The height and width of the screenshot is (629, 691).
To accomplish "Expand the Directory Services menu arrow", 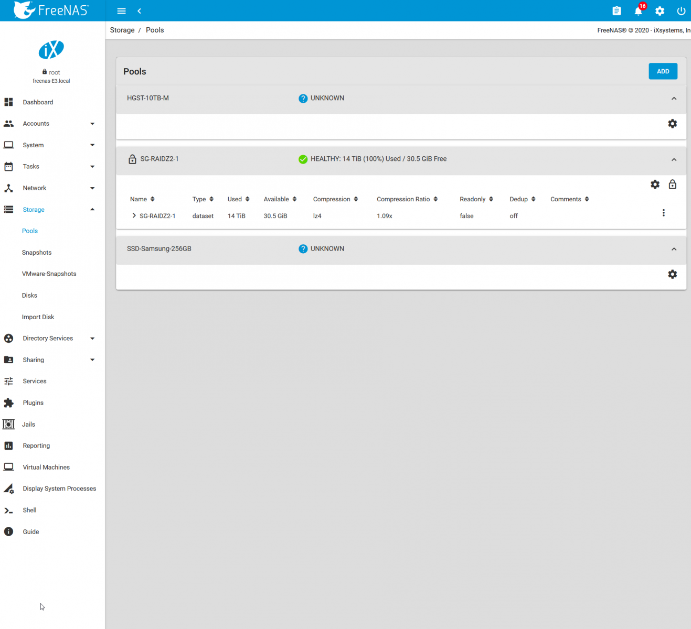I will pyautogui.click(x=92, y=339).
